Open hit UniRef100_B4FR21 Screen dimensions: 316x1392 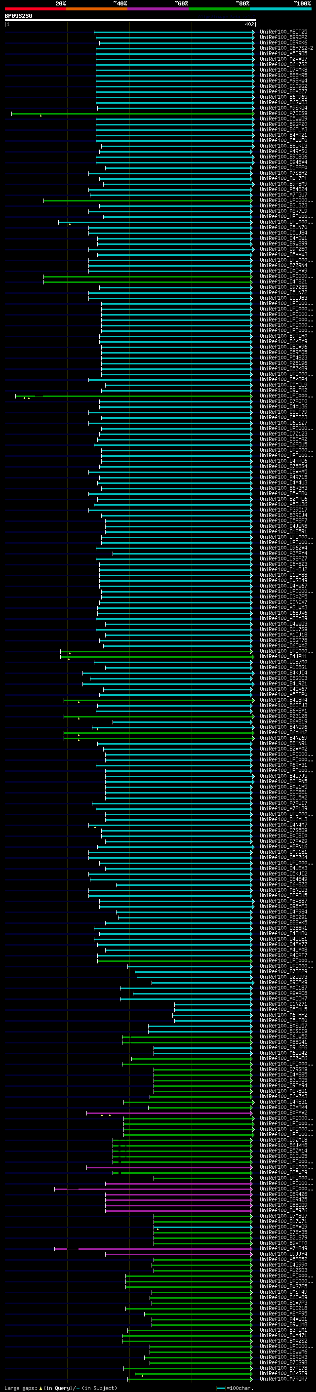(x=283, y=135)
